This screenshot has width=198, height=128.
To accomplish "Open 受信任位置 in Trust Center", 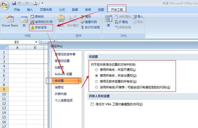I will tap(62, 61).
